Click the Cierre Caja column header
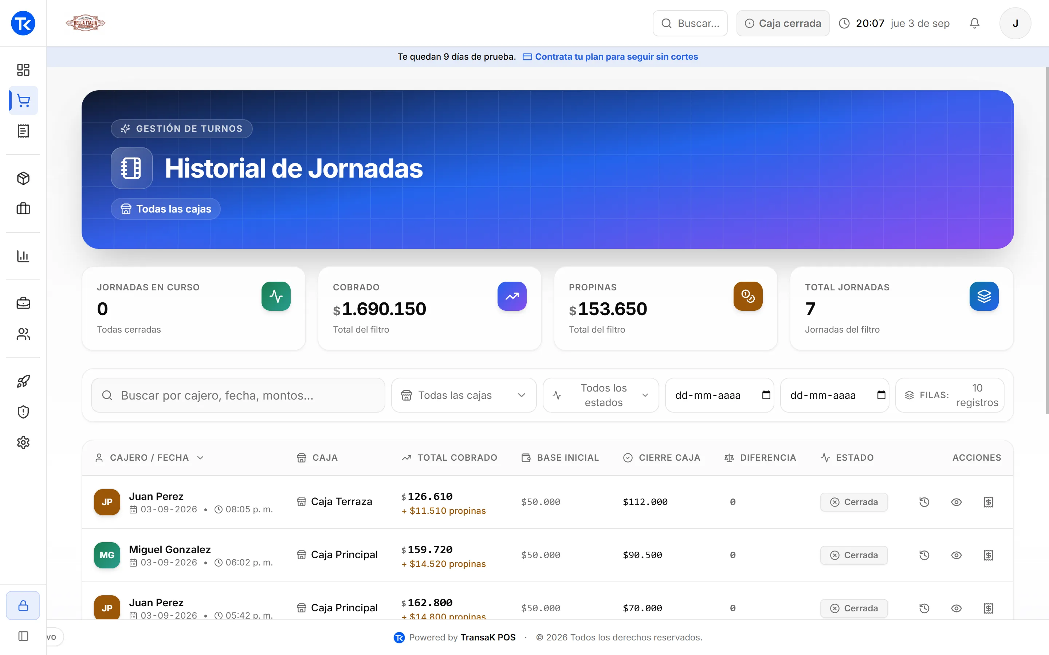 pyautogui.click(x=661, y=458)
